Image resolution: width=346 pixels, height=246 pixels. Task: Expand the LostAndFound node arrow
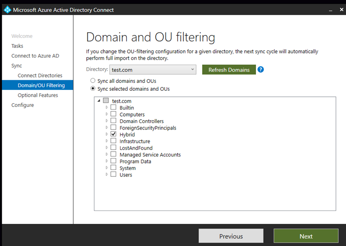pos(107,147)
